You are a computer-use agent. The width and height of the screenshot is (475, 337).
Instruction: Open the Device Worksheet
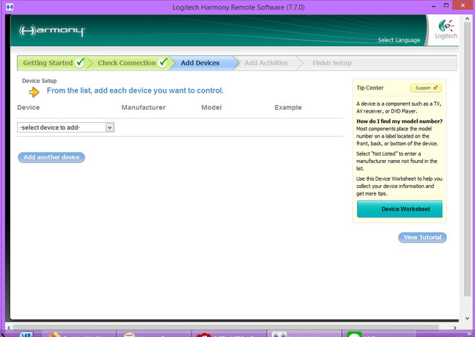(x=399, y=209)
